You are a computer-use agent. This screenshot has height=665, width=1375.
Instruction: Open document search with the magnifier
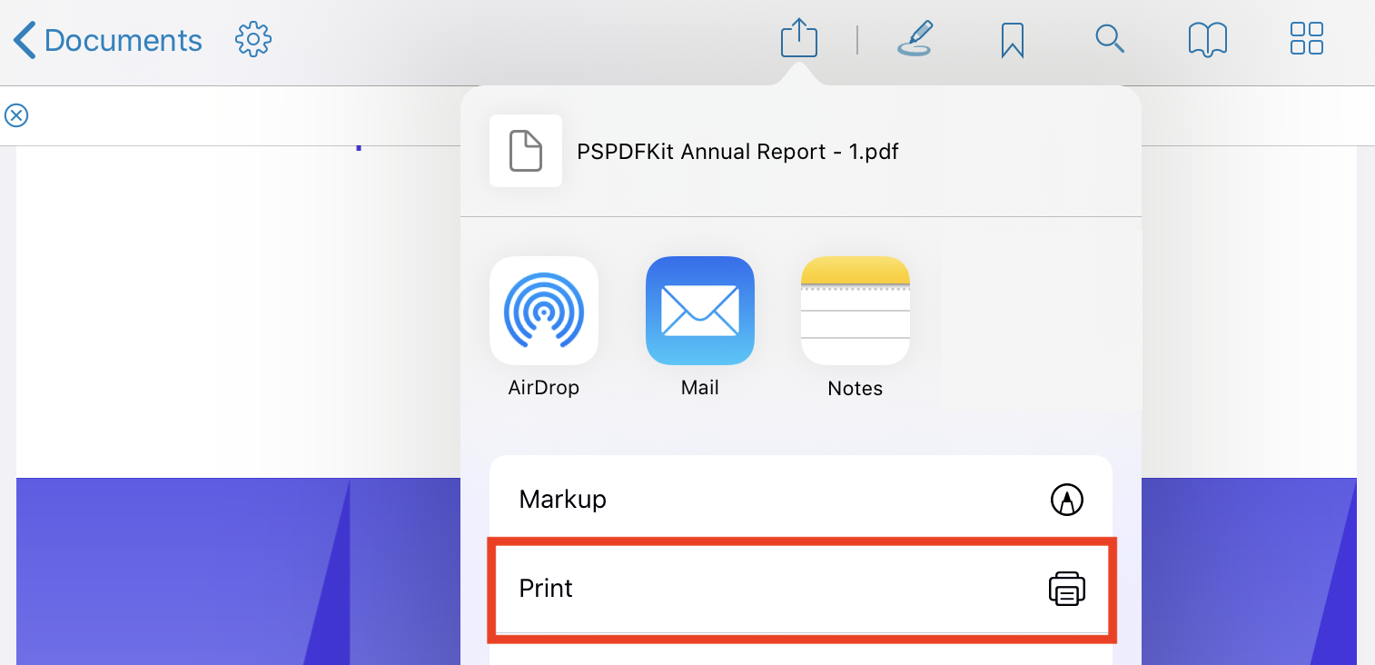[x=1110, y=39]
